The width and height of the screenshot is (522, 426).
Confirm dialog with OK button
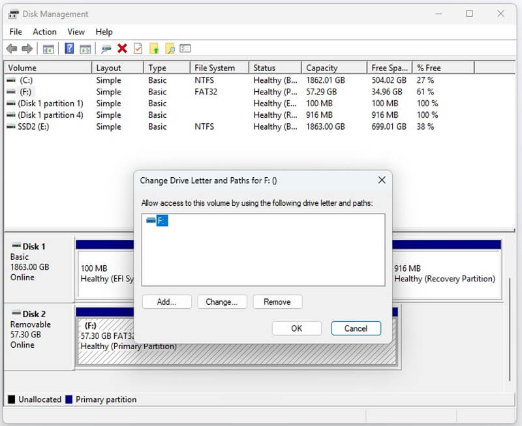pyautogui.click(x=297, y=328)
